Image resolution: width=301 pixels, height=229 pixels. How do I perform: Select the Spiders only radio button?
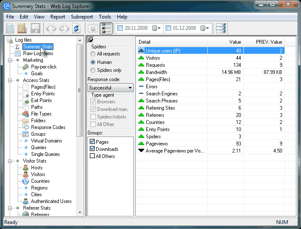[93, 70]
